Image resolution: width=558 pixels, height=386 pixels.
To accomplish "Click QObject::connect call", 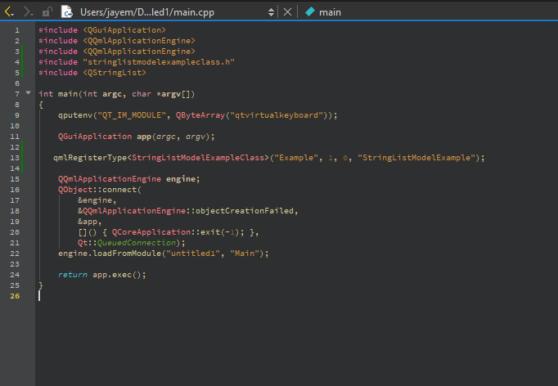I will point(100,190).
